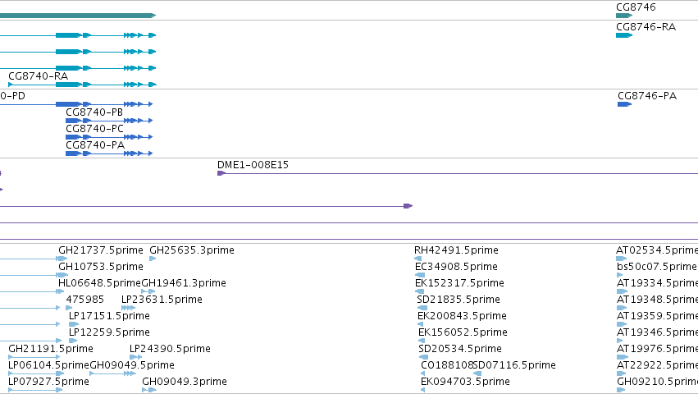Select the GH25635.3prime EST arrow
This screenshot has height=394, width=698.
[x=153, y=259]
